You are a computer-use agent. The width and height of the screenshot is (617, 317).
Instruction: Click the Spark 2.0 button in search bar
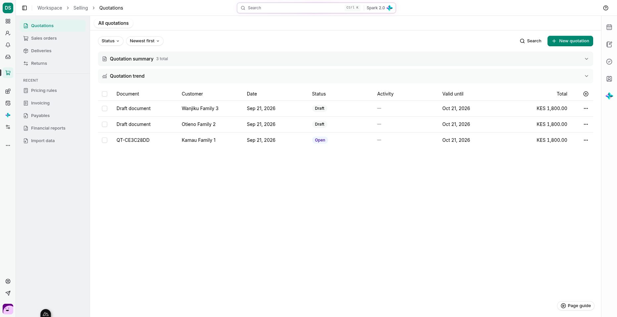tap(379, 8)
